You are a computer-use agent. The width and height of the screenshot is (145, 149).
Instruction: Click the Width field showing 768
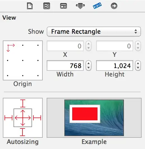point(65,66)
